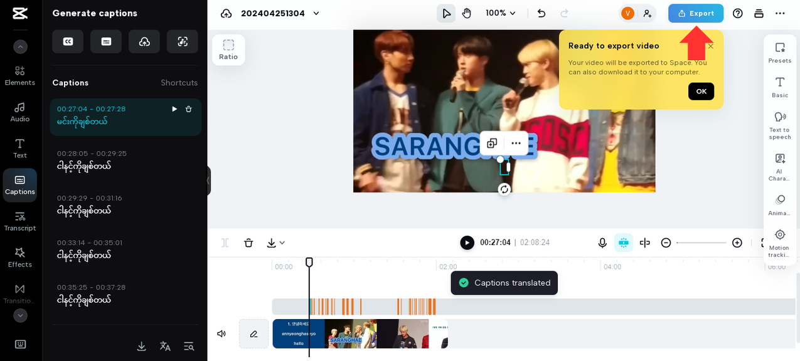Click the split clip icon near zoom
The image size is (800, 361).
[x=645, y=243]
